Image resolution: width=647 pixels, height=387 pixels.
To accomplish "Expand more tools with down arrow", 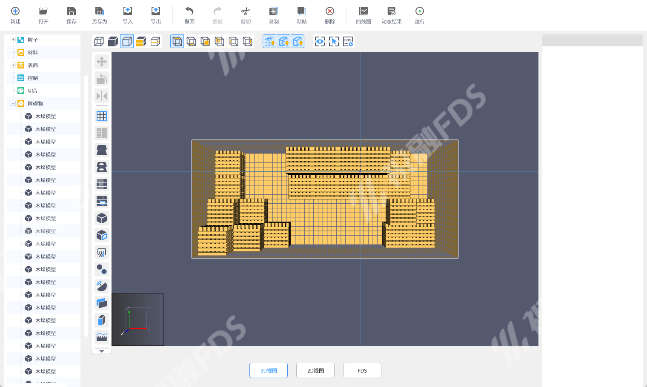I will (x=102, y=351).
